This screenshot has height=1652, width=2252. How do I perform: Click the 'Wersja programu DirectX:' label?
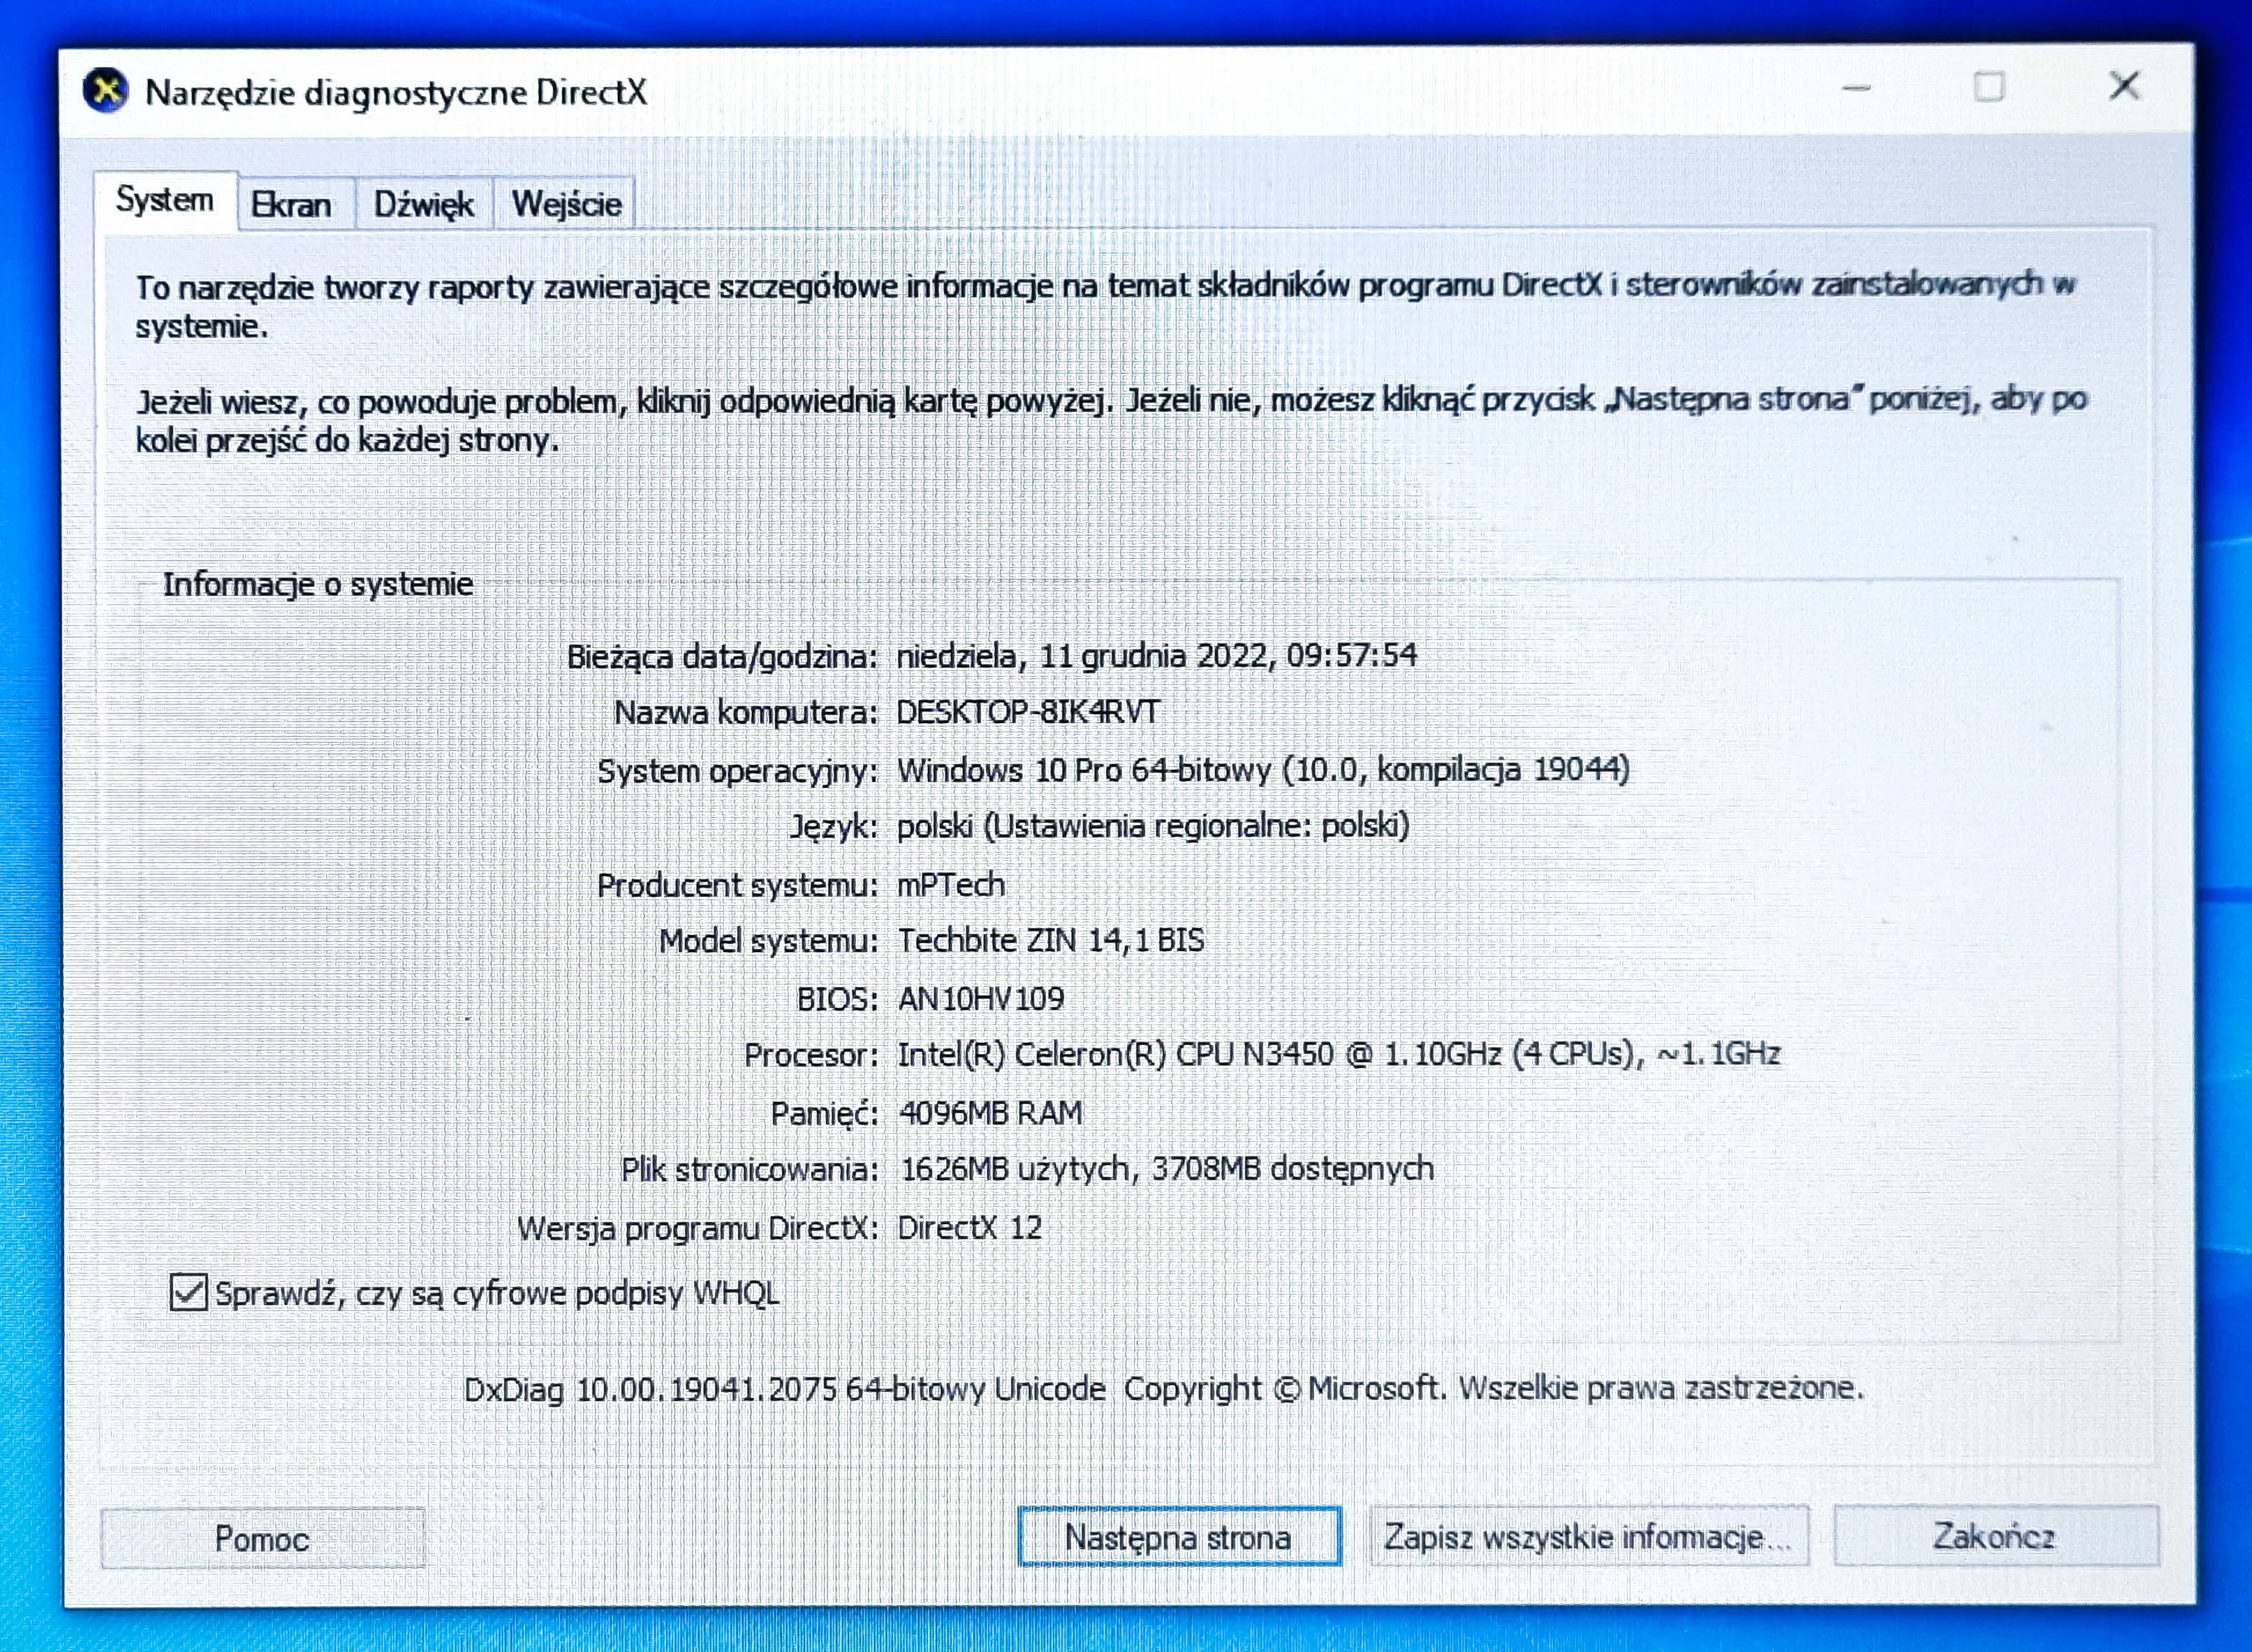697,1229
